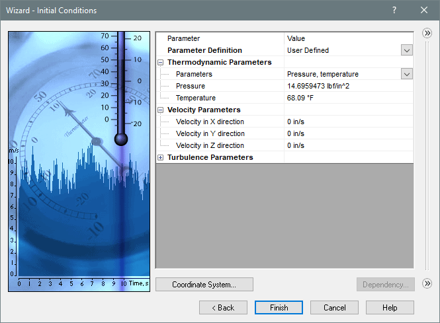Viewport: 440px width, 323px height.
Task: Edit the Velocity in Y direction value
Action: tap(349, 133)
